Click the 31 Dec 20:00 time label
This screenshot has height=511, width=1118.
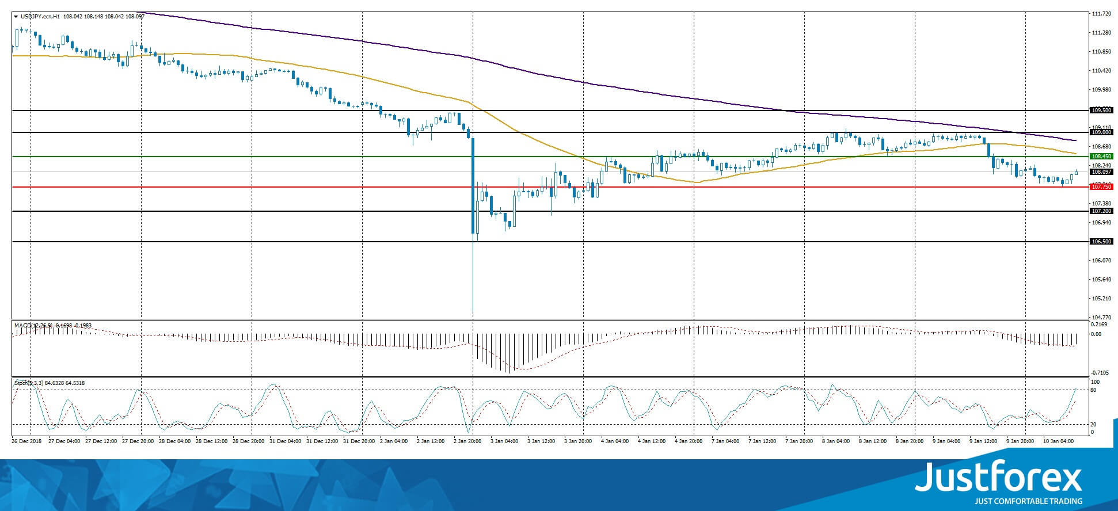(x=359, y=441)
